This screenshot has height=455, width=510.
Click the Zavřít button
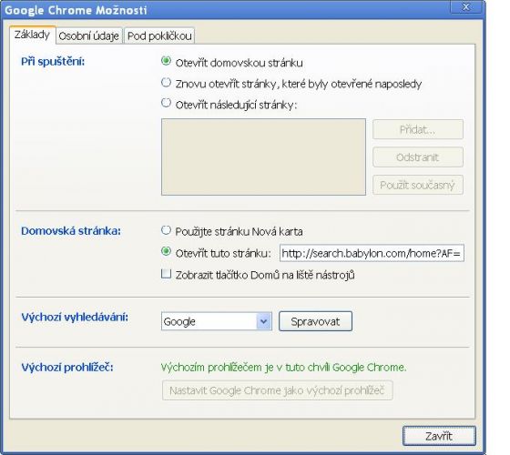coord(439,436)
